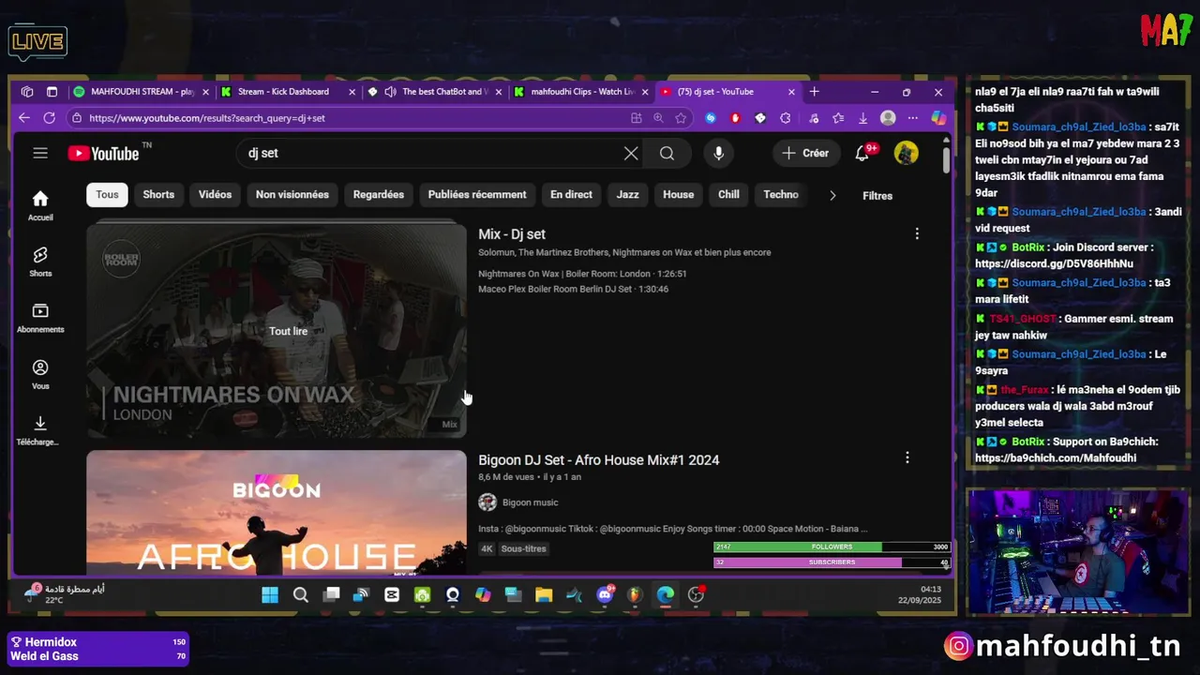Close the Kick Dashboard tab

[x=352, y=92]
